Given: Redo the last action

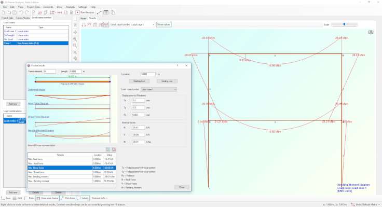Looking at the screenshot, I should click(27, 12).
